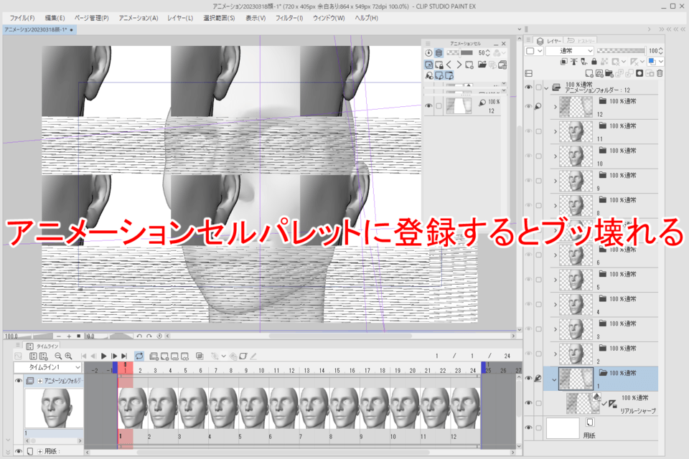Select the アニメーション20230318顔-1 document tab
The image size is (689, 459).
38,30
